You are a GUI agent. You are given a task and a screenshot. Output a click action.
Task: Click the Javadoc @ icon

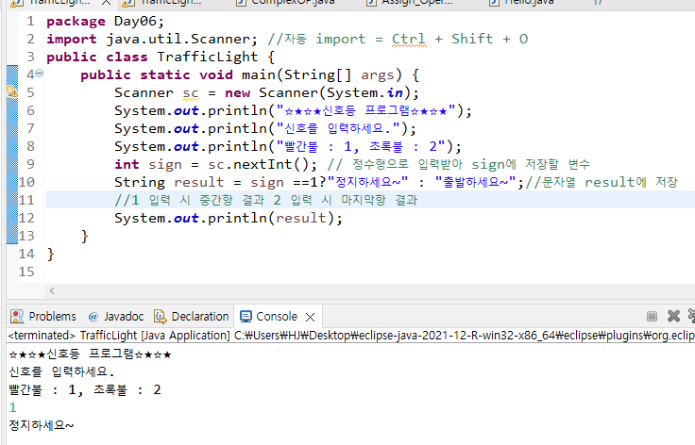pos(93,317)
